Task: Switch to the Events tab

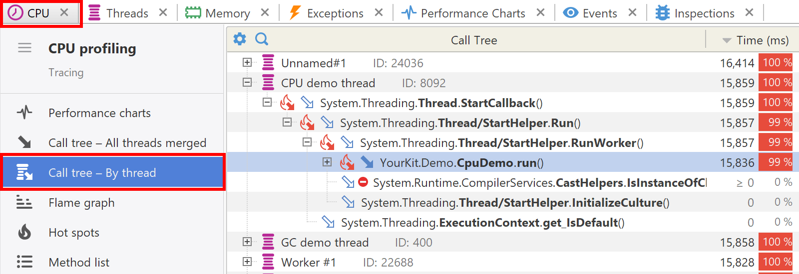Action: tap(599, 13)
